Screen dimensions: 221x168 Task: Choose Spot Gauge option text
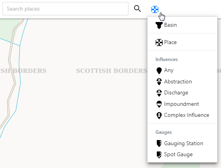(178, 155)
